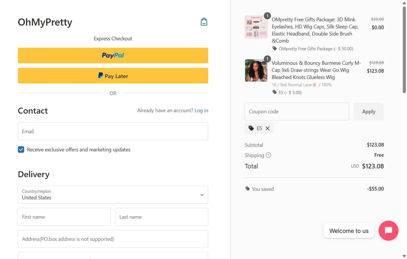Screen dimensions: 407x259
Task: Click into the First name field
Action: (64, 217)
